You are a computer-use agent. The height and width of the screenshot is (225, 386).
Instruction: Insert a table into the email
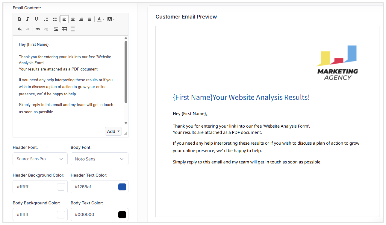64,29
